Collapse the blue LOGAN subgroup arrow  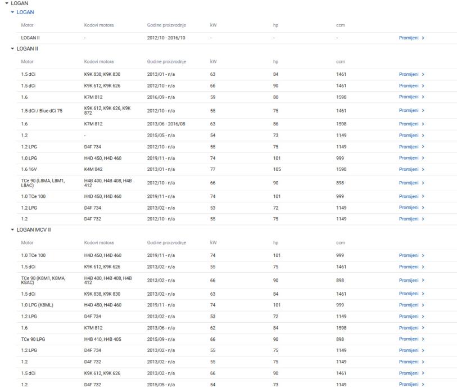pyautogui.click(x=12, y=12)
